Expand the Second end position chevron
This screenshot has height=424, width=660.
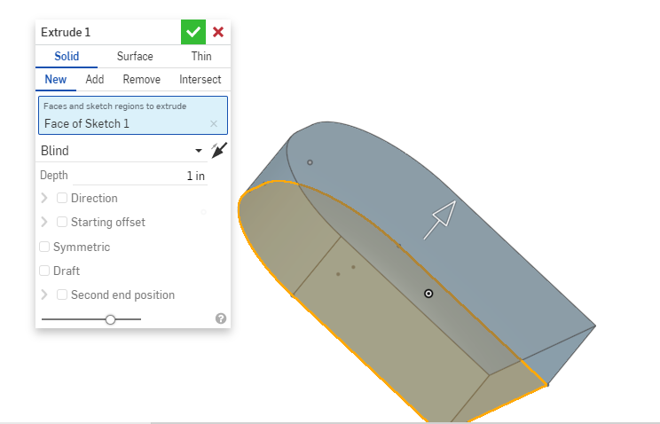(x=44, y=294)
